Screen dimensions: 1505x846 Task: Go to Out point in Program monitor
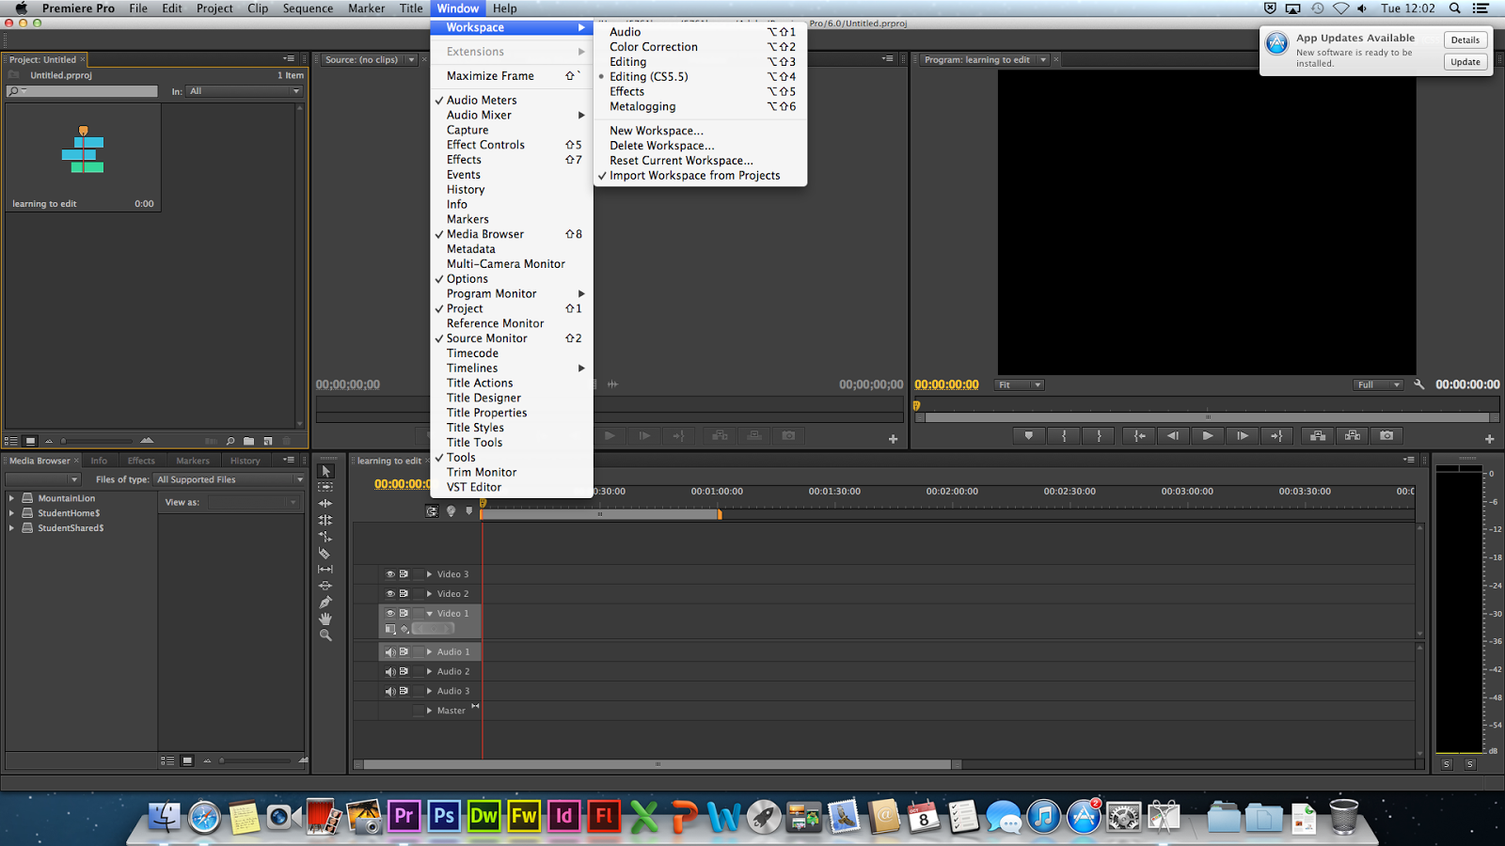1276,436
